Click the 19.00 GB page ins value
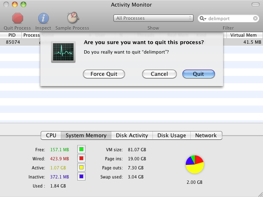The image size is (263, 197). [137, 159]
